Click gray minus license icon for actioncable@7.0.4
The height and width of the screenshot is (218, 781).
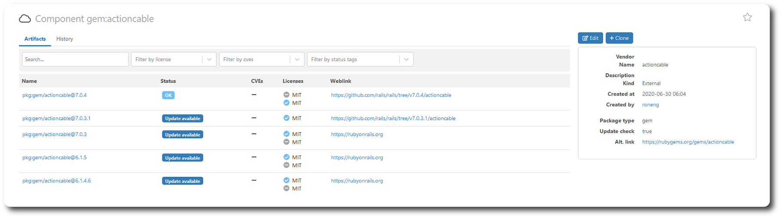click(286, 94)
